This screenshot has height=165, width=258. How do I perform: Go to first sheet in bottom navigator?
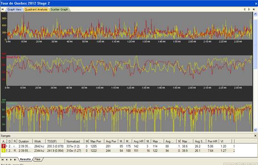coord(2,159)
